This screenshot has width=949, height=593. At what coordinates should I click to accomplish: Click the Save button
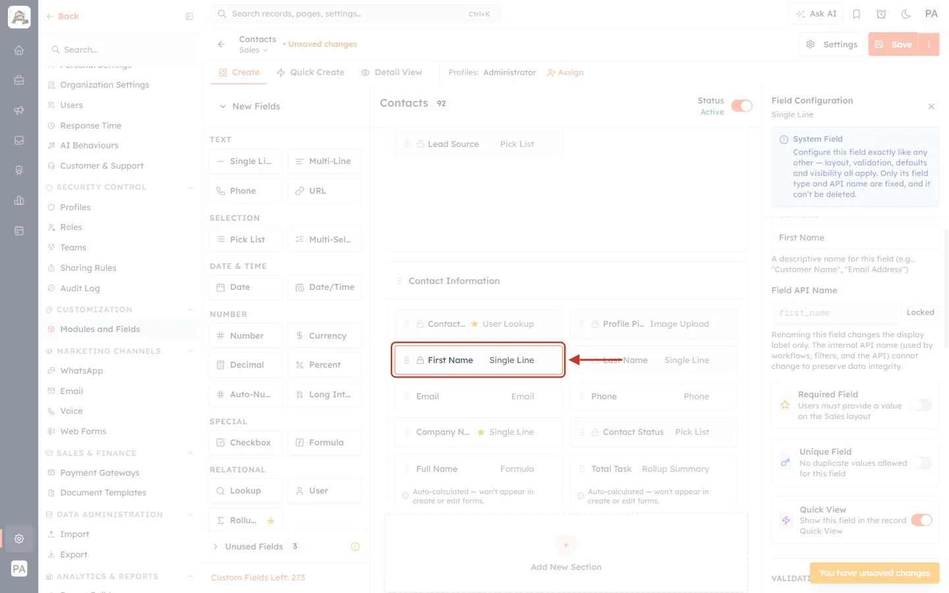click(x=894, y=44)
